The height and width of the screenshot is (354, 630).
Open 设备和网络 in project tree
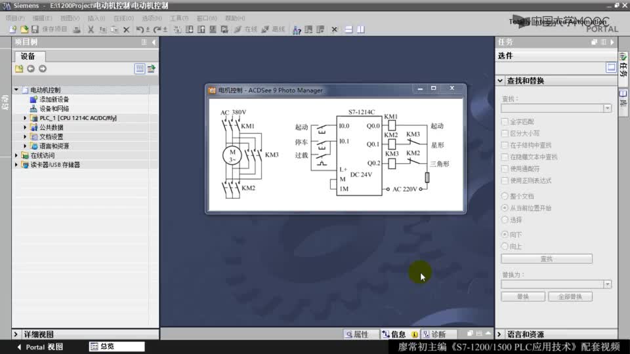[x=54, y=109]
